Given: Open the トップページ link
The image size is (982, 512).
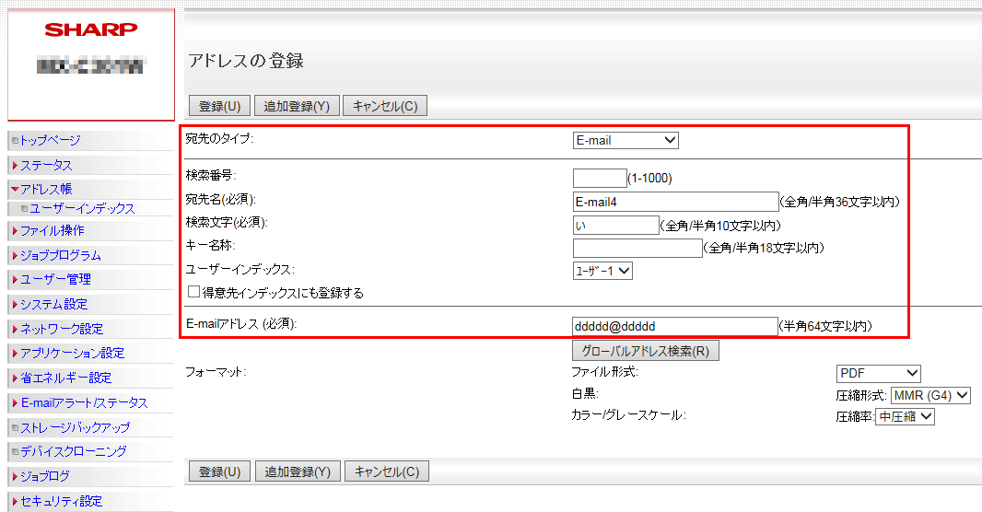Looking at the screenshot, I should point(50,140).
